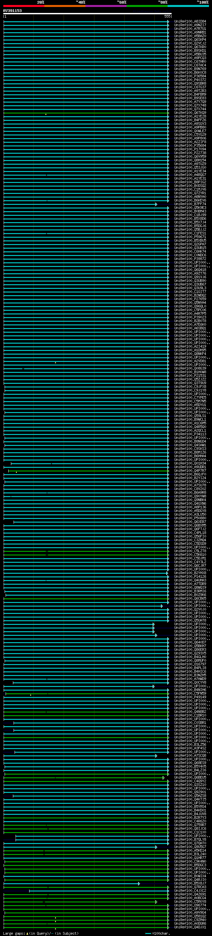The image size is (212, 936).
Task: Select the UniRef100_B5YMS4 label
Action: tap(190, 807)
